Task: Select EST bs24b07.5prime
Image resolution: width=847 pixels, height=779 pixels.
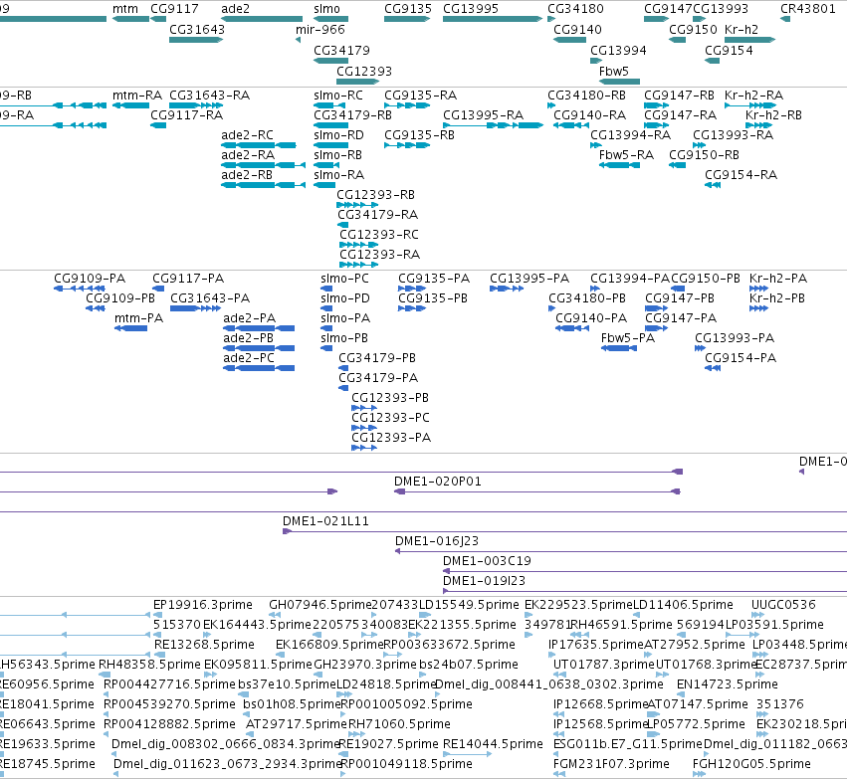Action: (422, 675)
